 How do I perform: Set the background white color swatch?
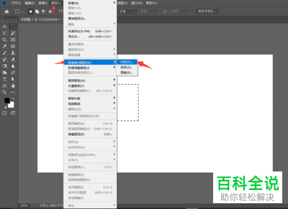click(x=12, y=105)
